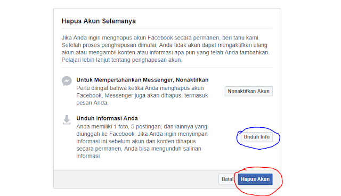
Task: Click the text 'Anda memiliki 1 foto, 5 postingan'
Action: [142, 141]
